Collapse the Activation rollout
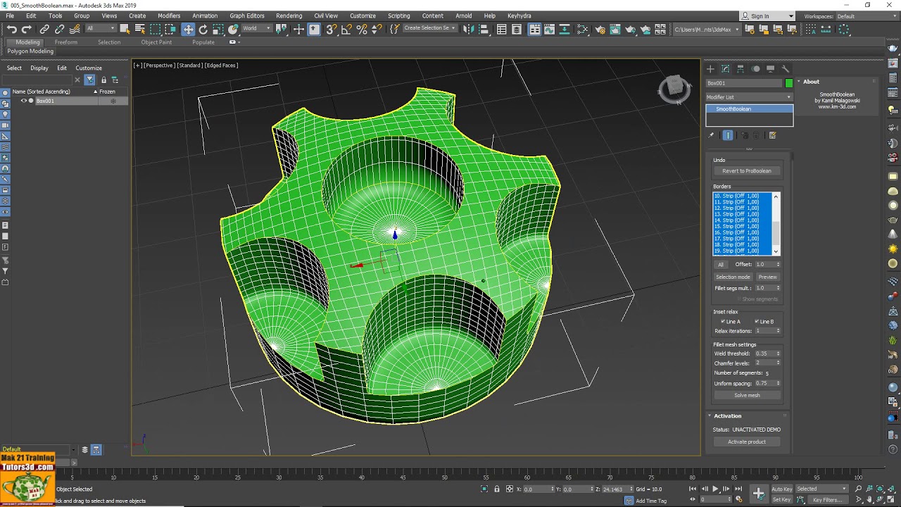 click(728, 416)
